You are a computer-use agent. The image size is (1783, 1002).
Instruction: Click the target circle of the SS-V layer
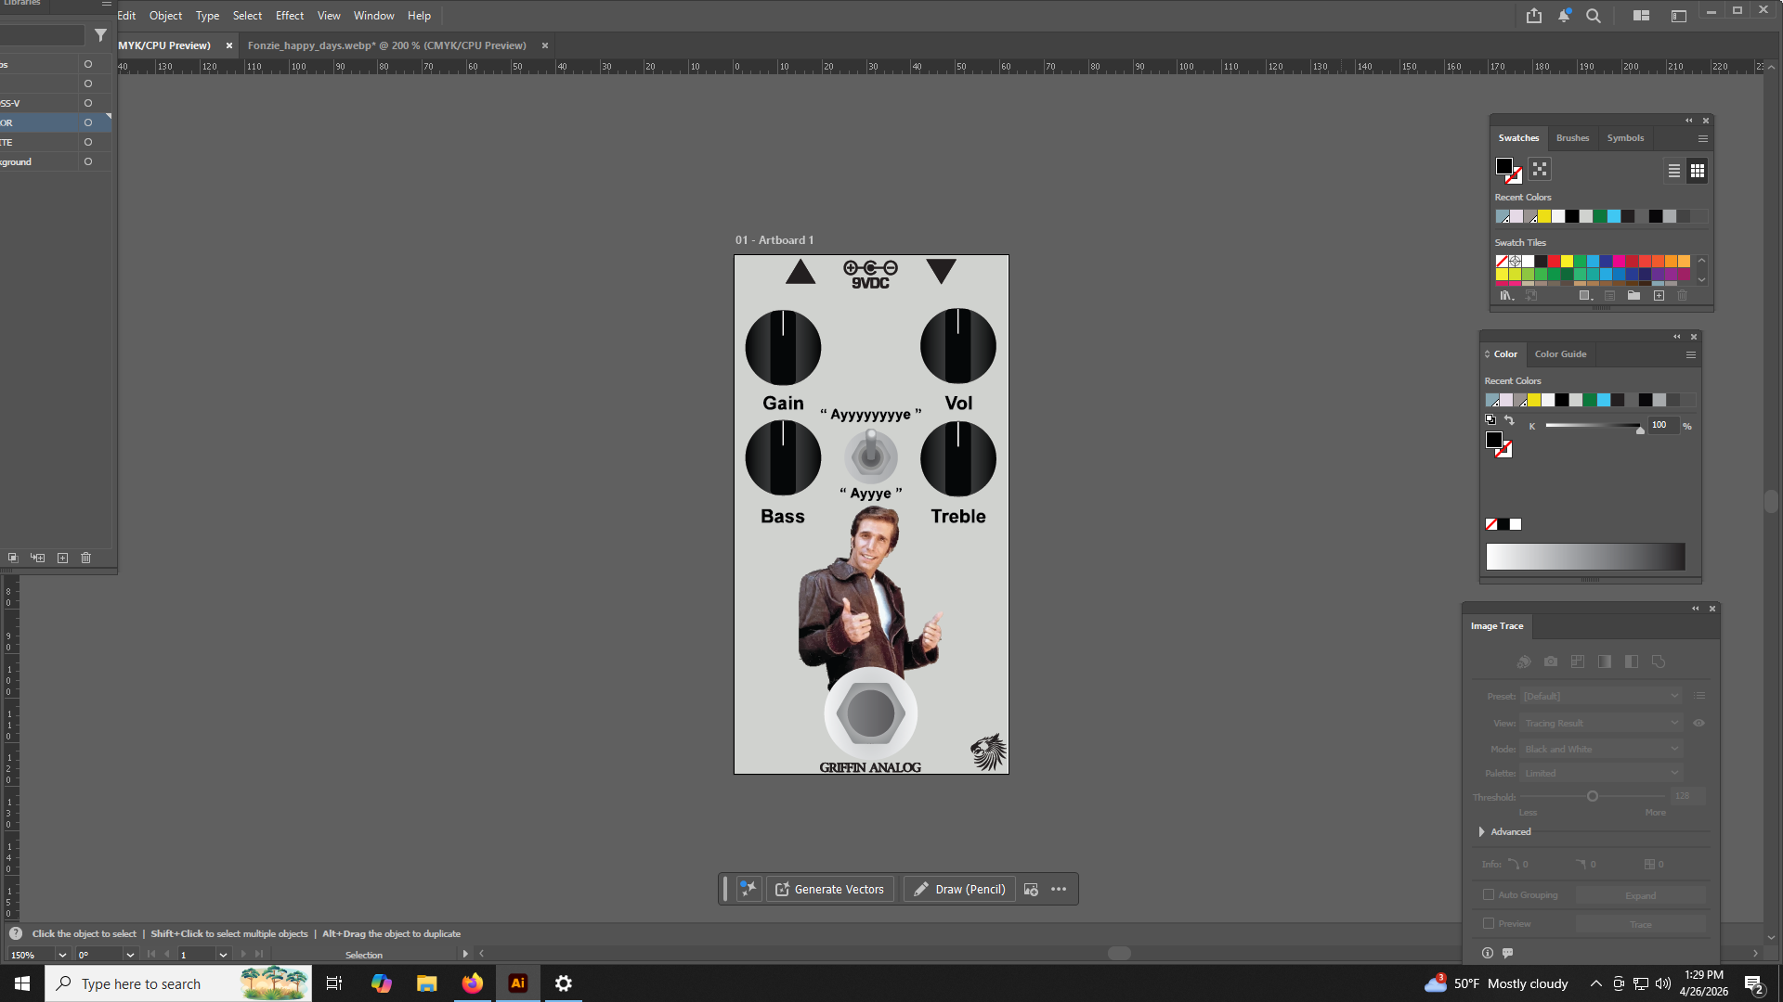coord(88,103)
